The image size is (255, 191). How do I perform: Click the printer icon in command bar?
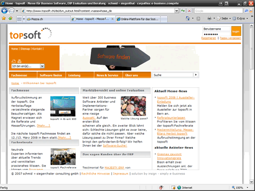point(210,18)
